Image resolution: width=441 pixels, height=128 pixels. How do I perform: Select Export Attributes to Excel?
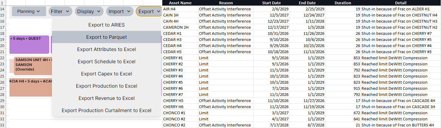click(106, 49)
